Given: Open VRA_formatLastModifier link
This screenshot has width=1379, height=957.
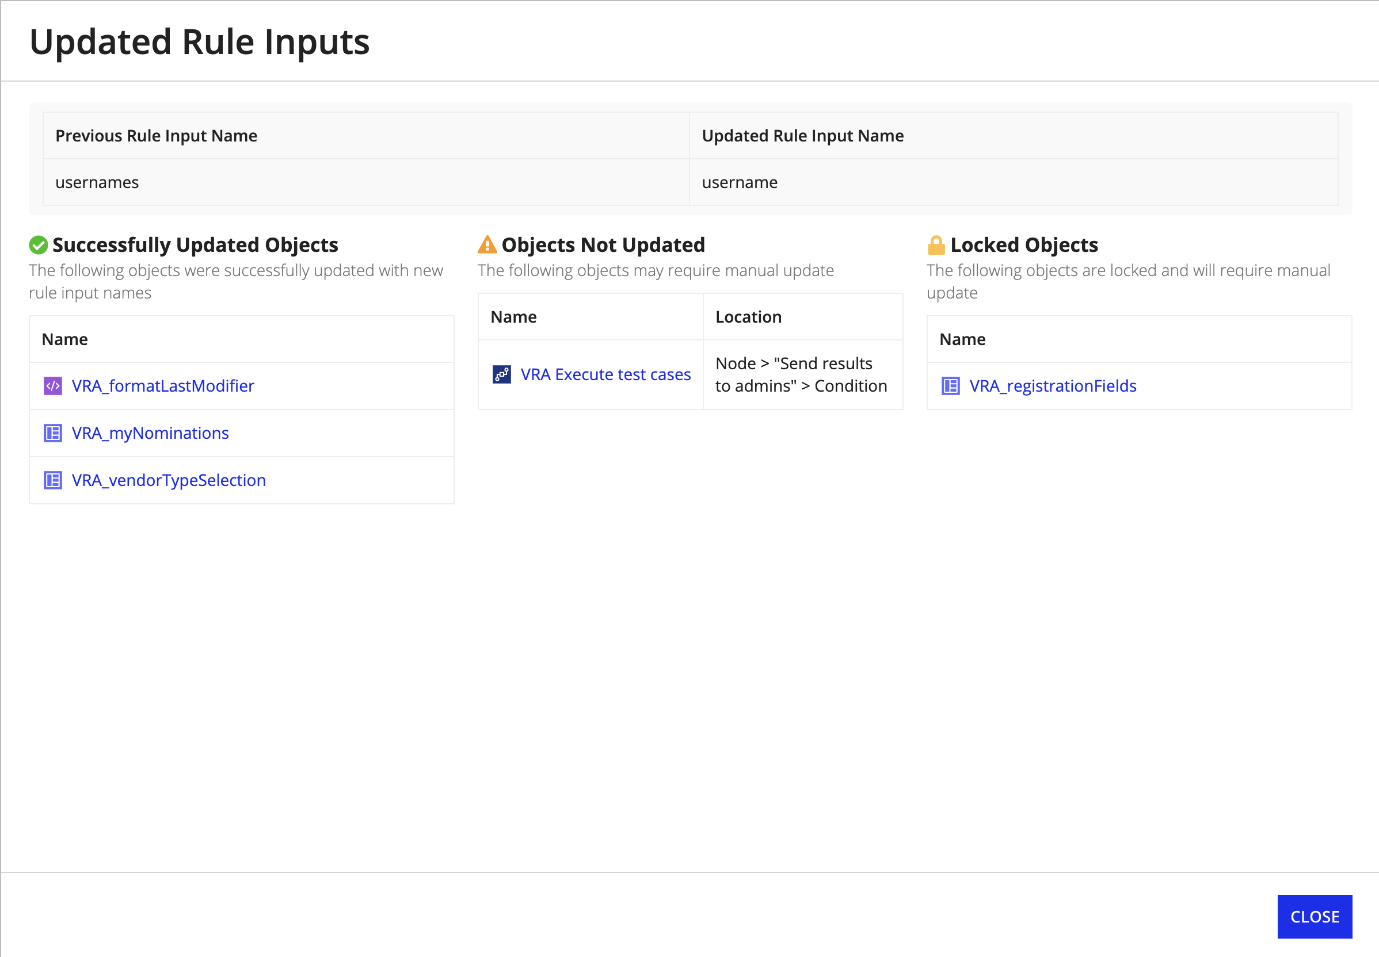Looking at the screenshot, I should point(162,385).
